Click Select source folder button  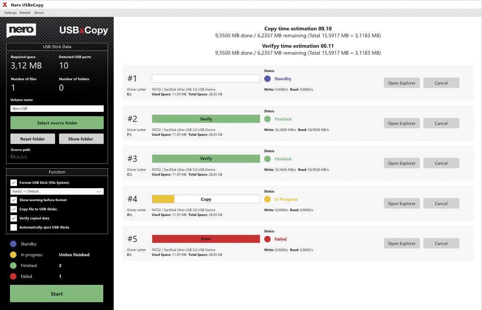[x=57, y=123]
